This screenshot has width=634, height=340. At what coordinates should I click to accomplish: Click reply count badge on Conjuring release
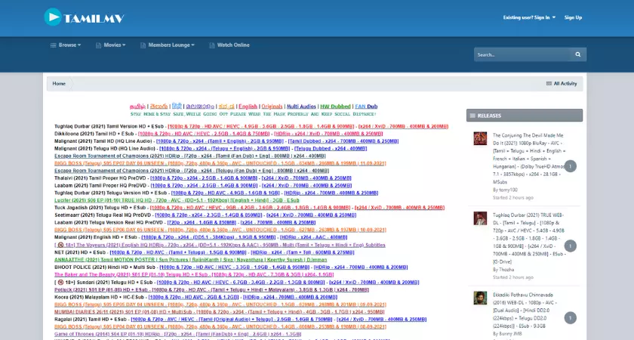pyautogui.click(x=570, y=166)
